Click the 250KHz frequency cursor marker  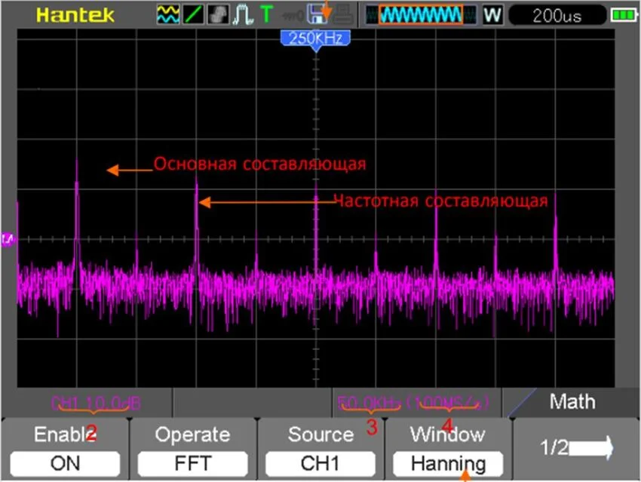[x=314, y=37]
